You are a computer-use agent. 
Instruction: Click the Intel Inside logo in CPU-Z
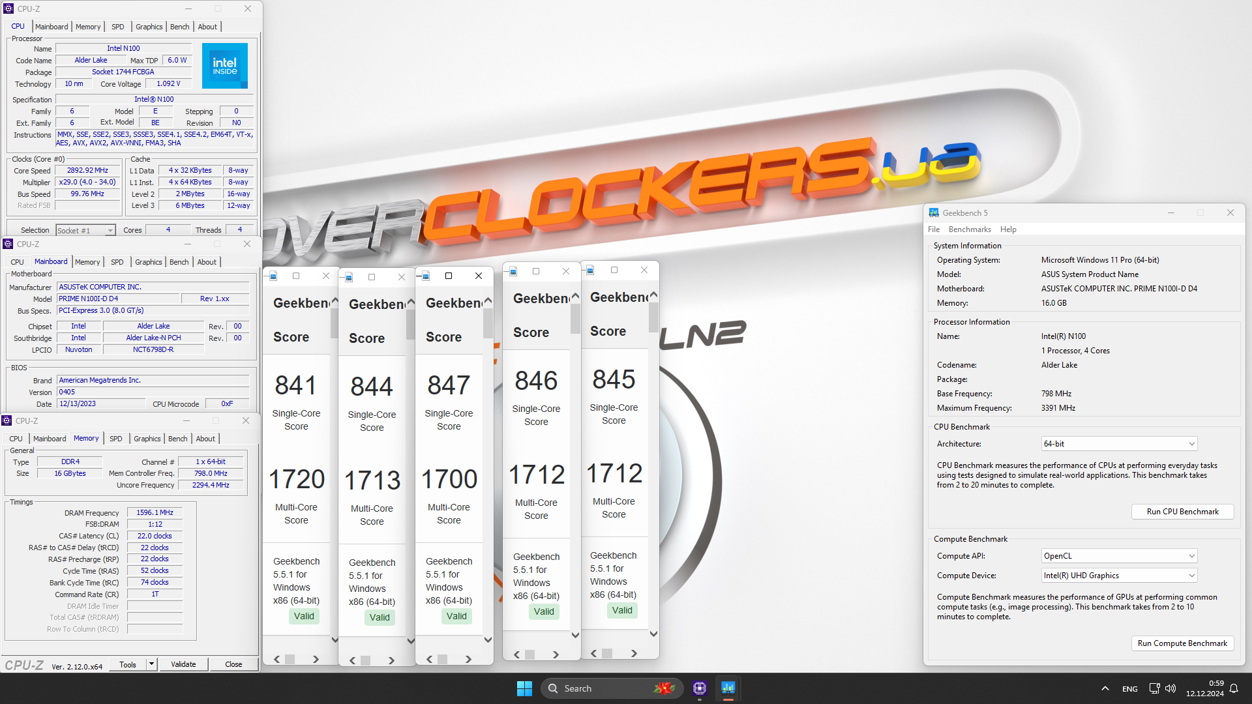click(225, 66)
